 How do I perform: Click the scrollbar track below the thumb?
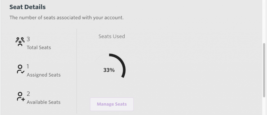coord(264,106)
